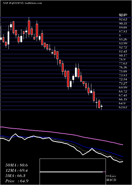Click the 66.18 price axis label

(x=123, y=99)
